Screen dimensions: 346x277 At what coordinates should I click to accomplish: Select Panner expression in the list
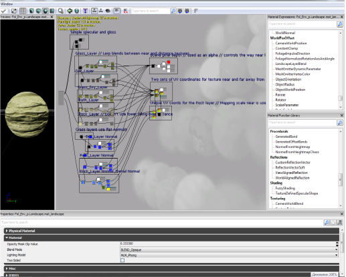(280, 95)
